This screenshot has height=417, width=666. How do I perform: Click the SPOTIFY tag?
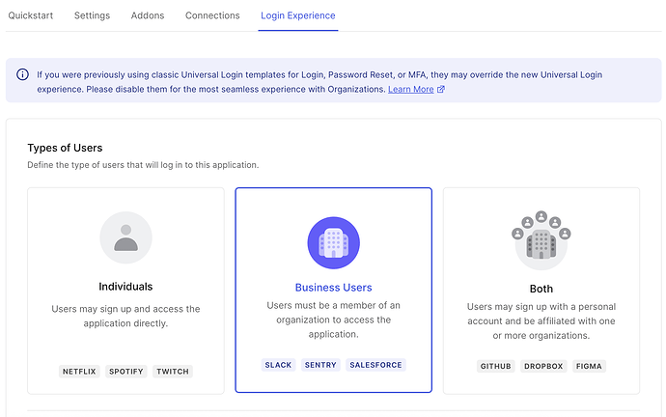[126, 371]
